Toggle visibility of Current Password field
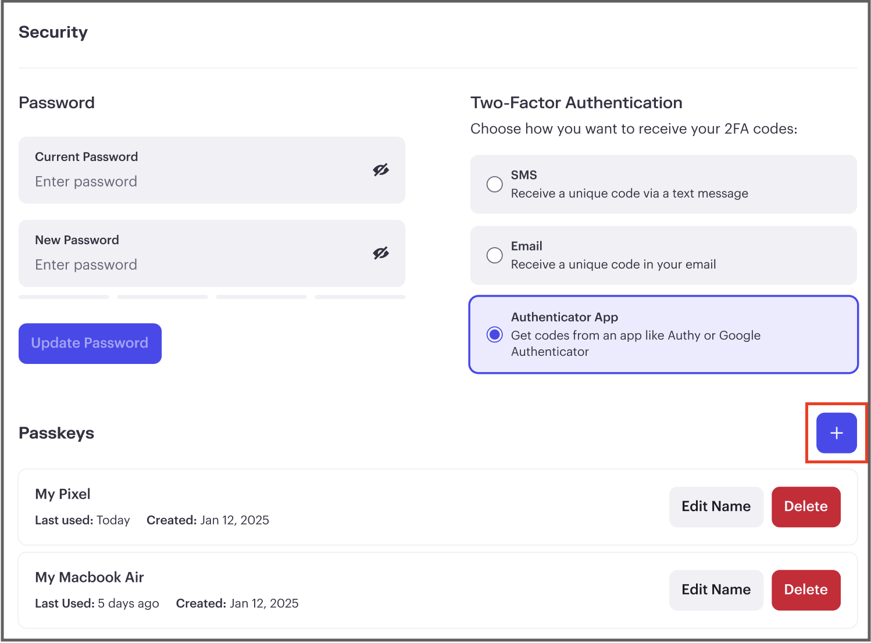This screenshot has height=643, width=871. tap(381, 170)
